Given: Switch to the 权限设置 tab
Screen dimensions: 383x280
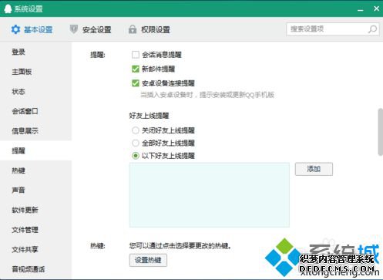Looking at the screenshot, I should tap(150, 29).
